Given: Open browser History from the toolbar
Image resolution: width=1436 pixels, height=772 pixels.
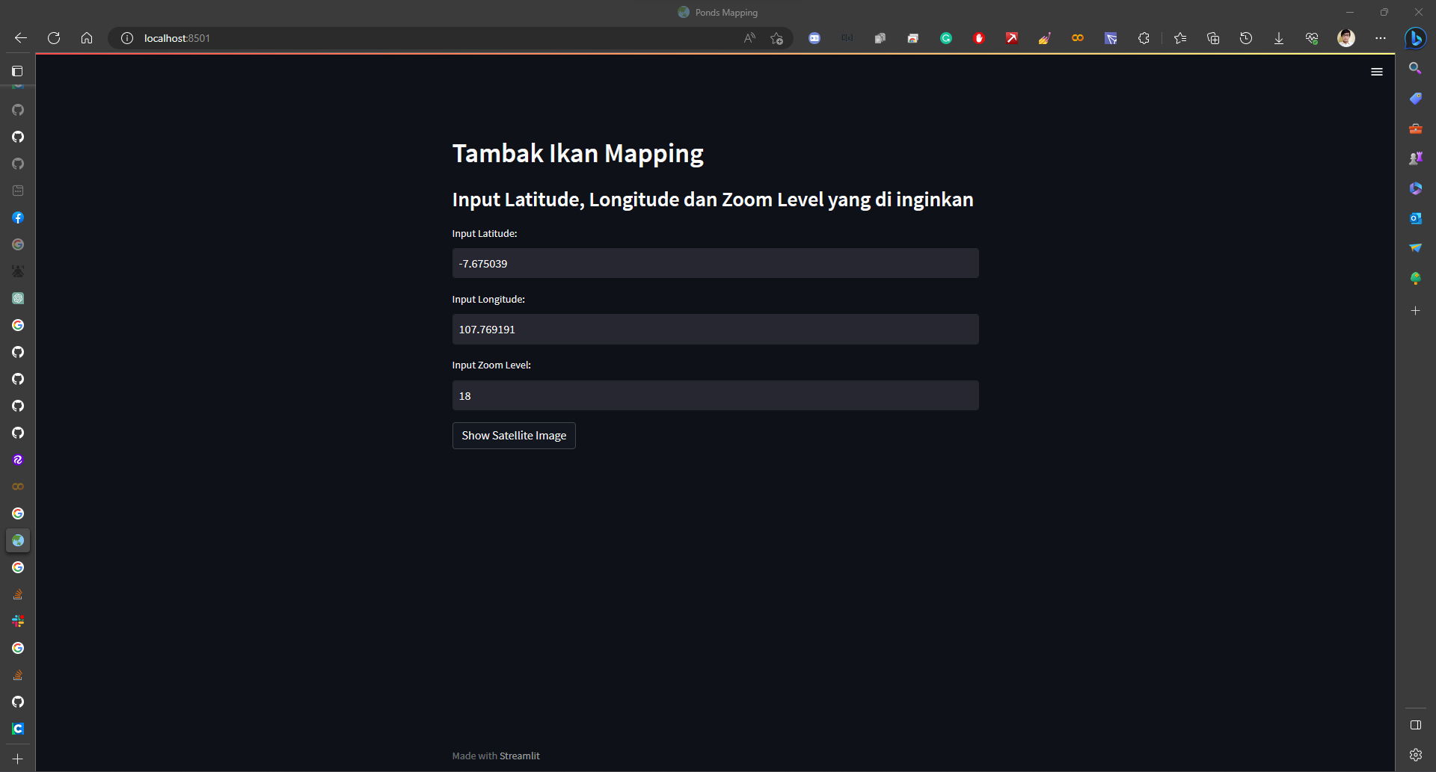Looking at the screenshot, I should tap(1246, 38).
